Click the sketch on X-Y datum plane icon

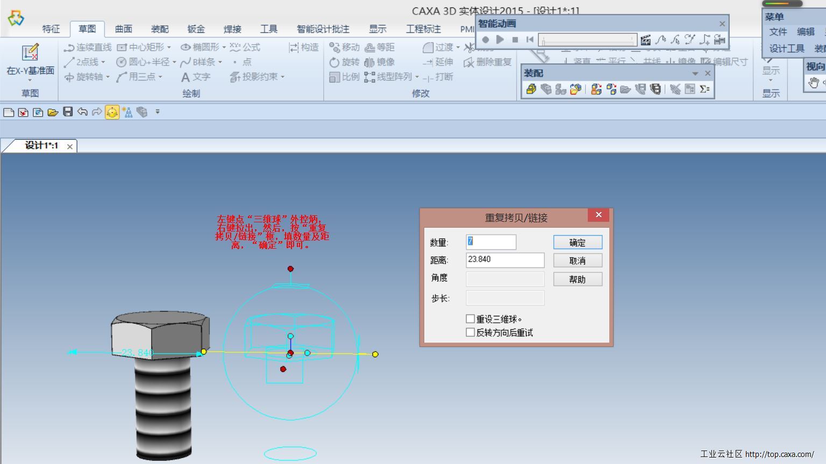[x=30, y=53]
